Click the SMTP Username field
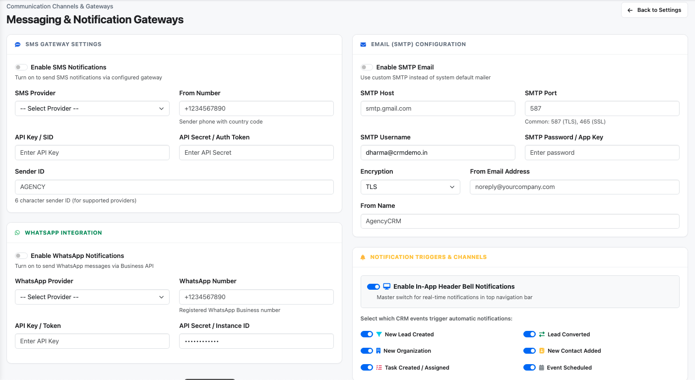Image resolution: width=695 pixels, height=380 pixels. (438, 153)
